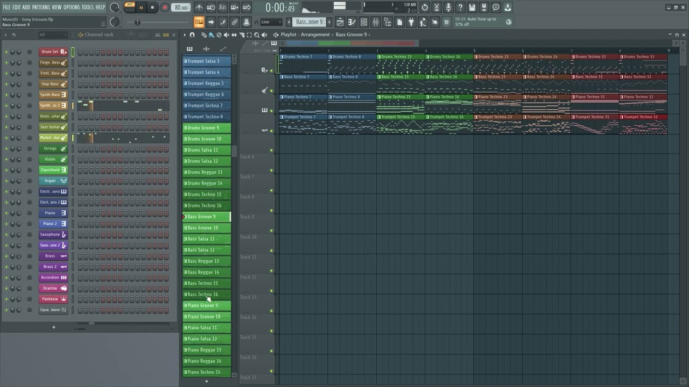This screenshot has height=387, width=689.
Task: Click the arrow after Bass Groove 9 breadcrumb
Action: 369,34
